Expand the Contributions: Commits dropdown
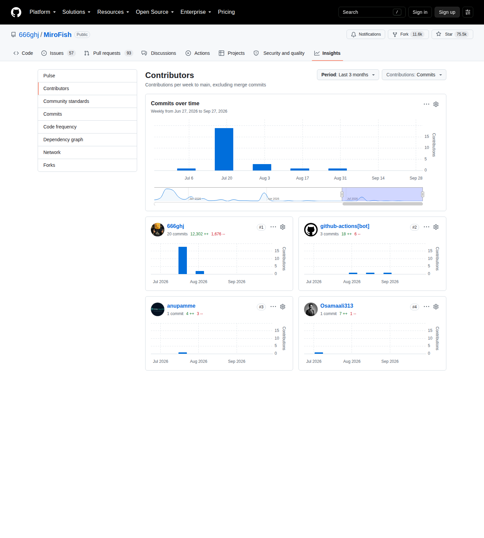The image size is (484, 538). [x=414, y=75]
